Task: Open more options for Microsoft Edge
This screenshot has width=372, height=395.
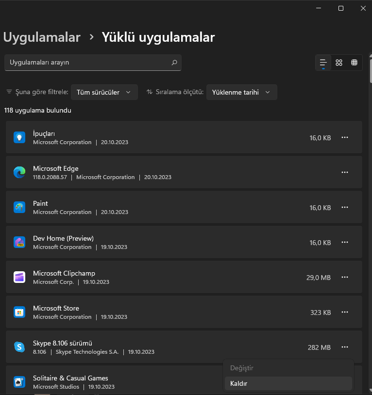Action: pyautogui.click(x=344, y=172)
